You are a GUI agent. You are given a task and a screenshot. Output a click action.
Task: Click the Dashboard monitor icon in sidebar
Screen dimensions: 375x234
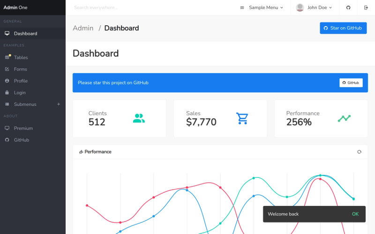(x=7, y=33)
